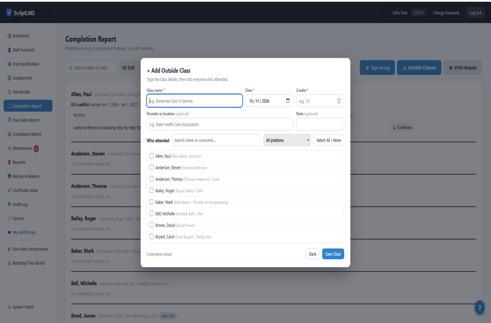Image resolution: width=491 pixels, height=323 pixels.
Task: Focus the Provider or location field
Action: tap(220, 124)
